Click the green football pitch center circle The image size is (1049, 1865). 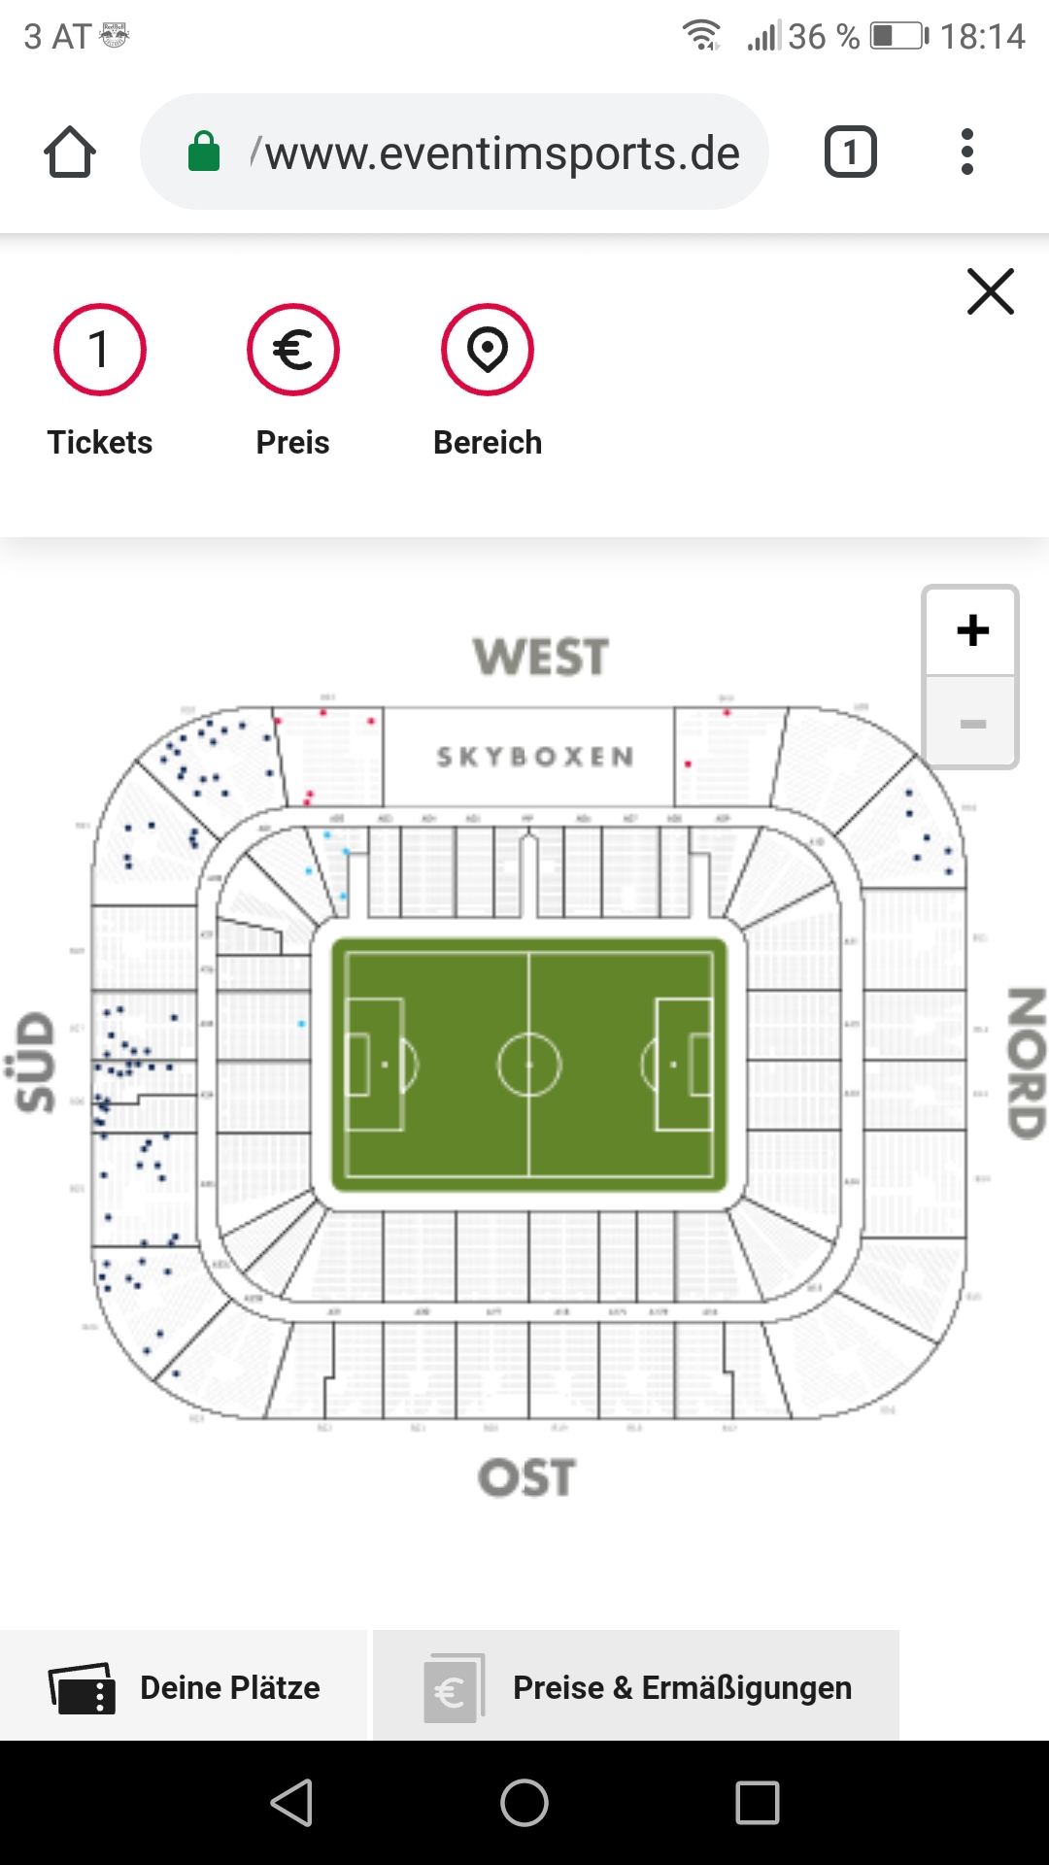coord(529,1065)
